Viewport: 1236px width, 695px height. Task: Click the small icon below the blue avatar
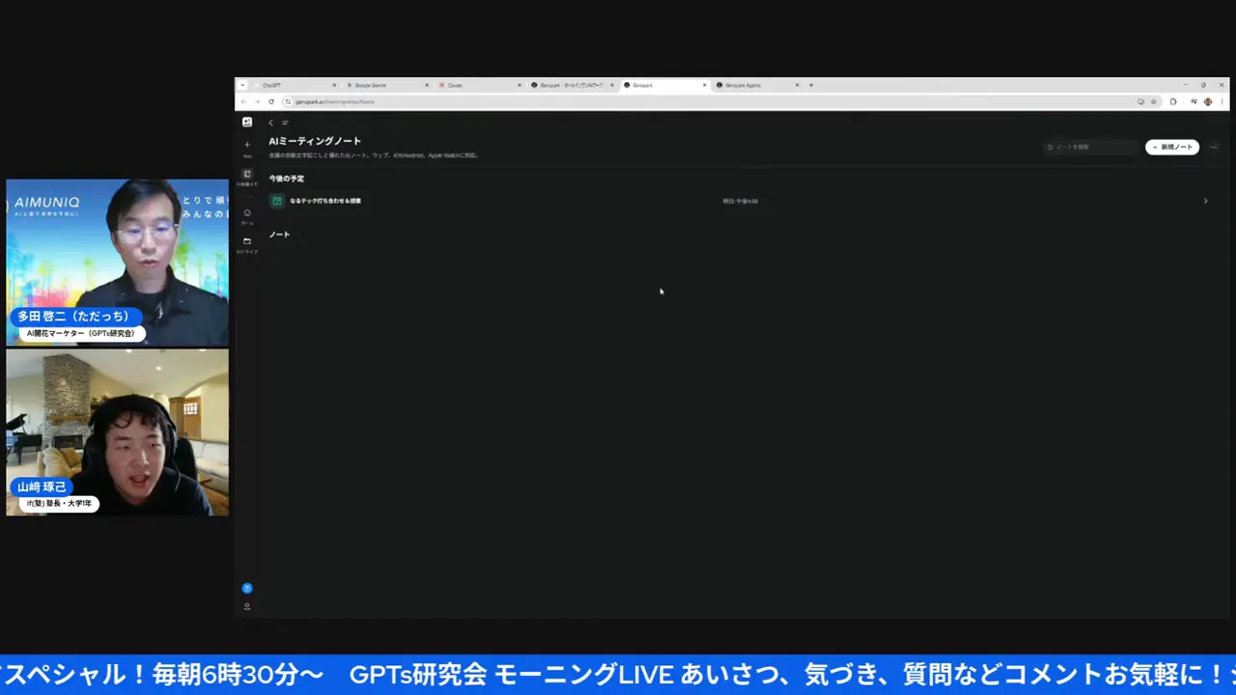point(247,606)
